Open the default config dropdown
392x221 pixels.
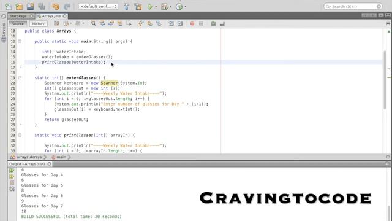coord(98,7)
